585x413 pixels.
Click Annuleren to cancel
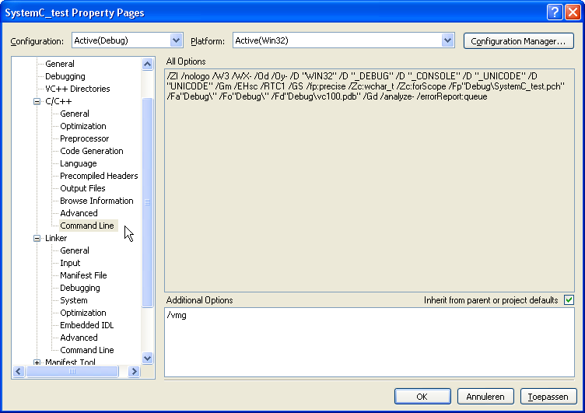(x=485, y=396)
